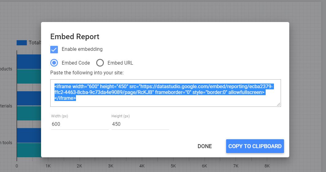
Task: Click the teal bar in the tools row
Action: tap(29, 150)
